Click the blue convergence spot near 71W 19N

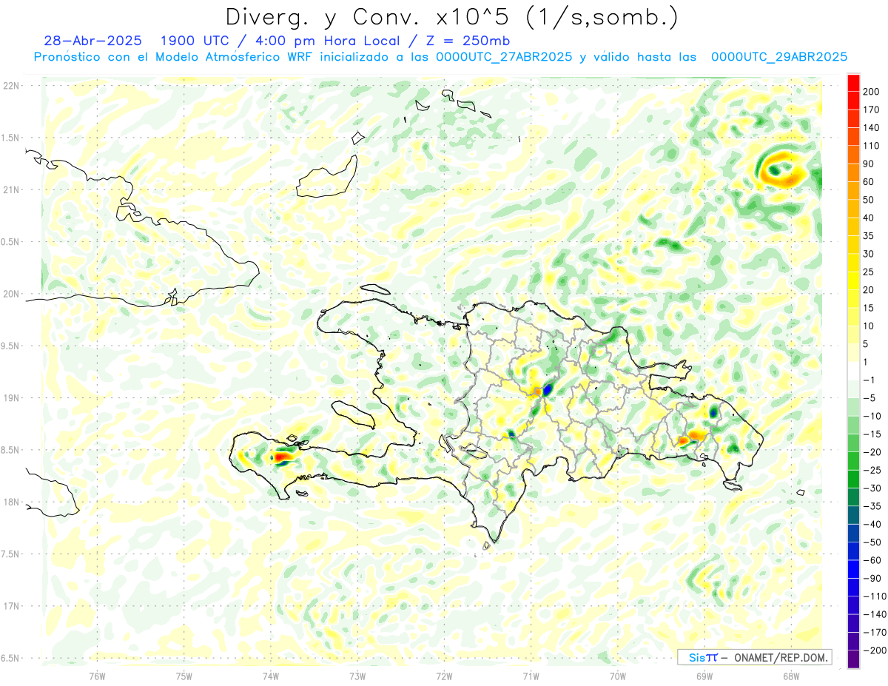coord(548,388)
